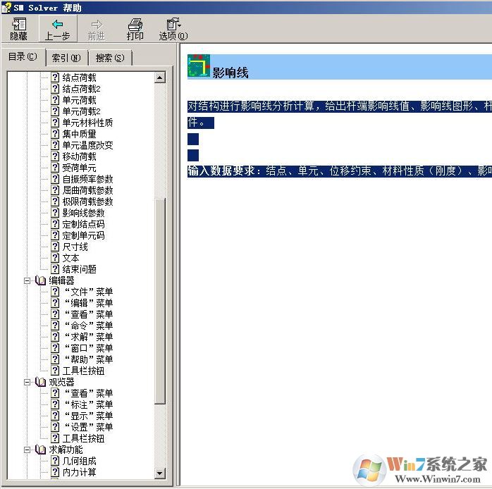Open the 选项 (Options) toolbar icon
Screen dimensions: 492x489
tap(173, 24)
